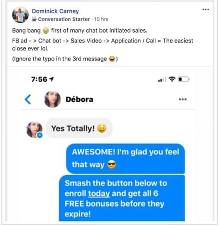Viewport: 222px width, 226px height.
Task: Click the sunglasses emoji in blue message
Action: [x=111, y=165]
